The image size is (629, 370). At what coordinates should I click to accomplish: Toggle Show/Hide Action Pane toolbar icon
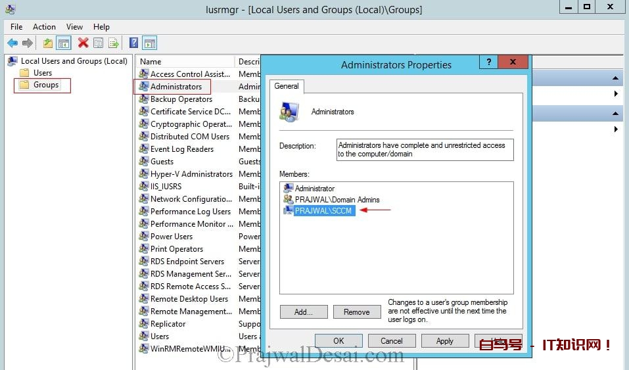pyautogui.click(x=149, y=43)
